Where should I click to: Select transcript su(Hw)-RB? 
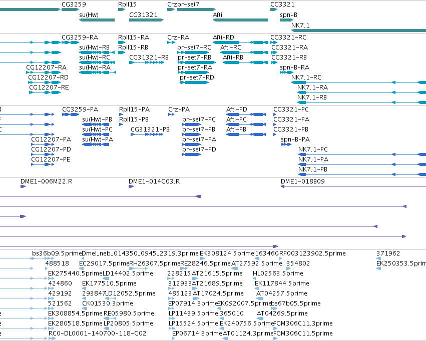(97, 52)
